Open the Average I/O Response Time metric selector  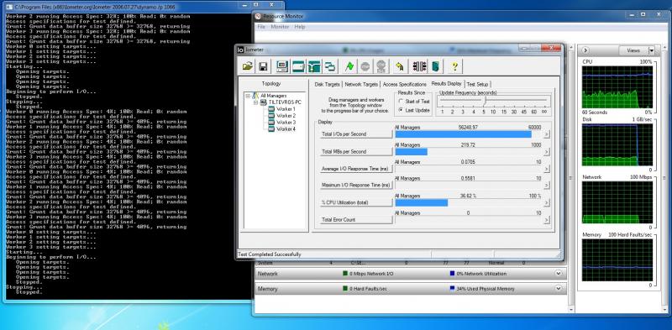(356, 169)
